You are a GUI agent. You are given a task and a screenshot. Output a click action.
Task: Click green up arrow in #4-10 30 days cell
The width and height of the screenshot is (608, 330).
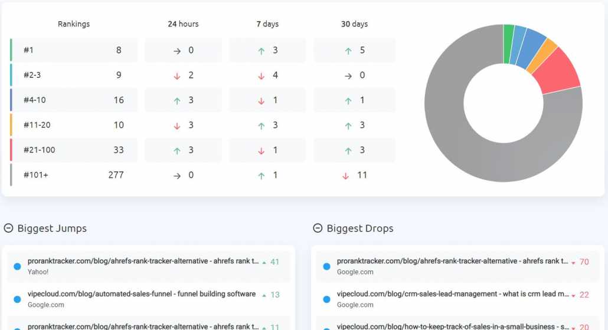(x=348, y=101)
